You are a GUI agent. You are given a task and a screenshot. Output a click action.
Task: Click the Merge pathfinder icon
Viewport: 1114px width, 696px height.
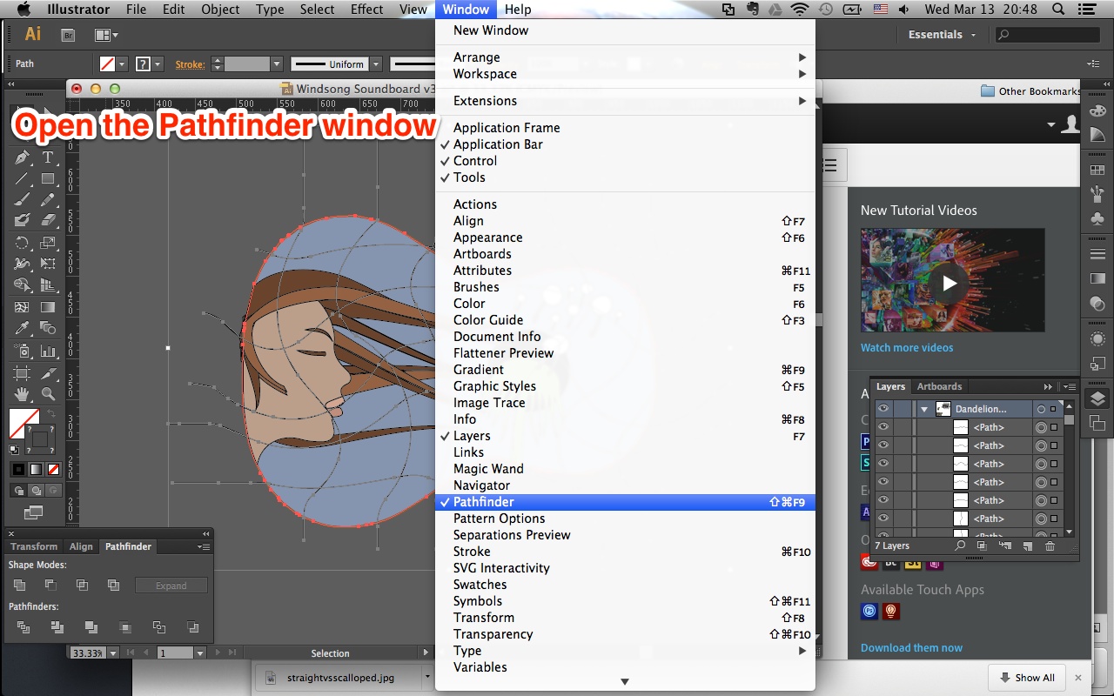click(91, 626)
